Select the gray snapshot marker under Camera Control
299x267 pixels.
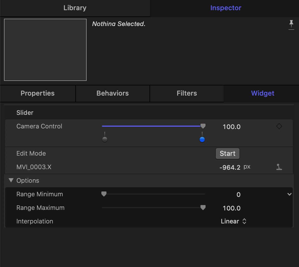[105, 139]
